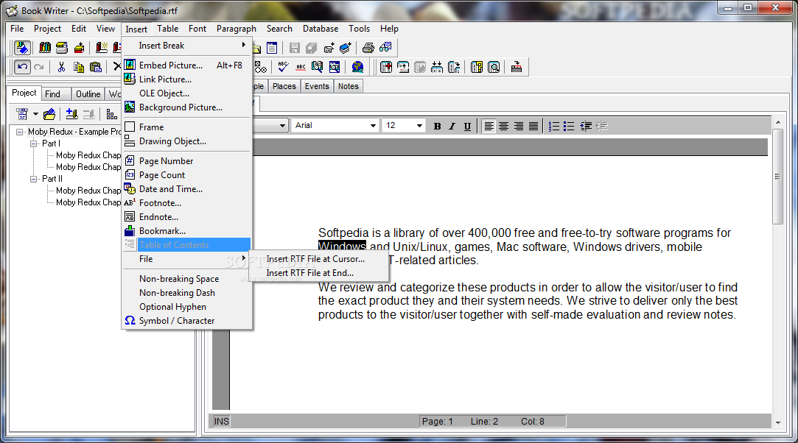
Task: Click the editor vertical scrollbar thumb
Action: (777, 177)
